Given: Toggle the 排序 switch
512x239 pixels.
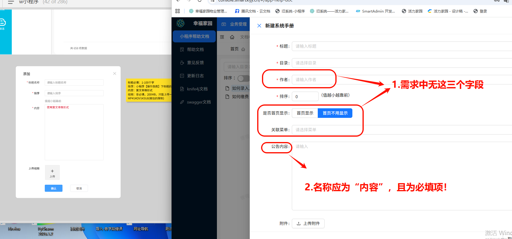Looking at the screenshot, I should point(243,78).
